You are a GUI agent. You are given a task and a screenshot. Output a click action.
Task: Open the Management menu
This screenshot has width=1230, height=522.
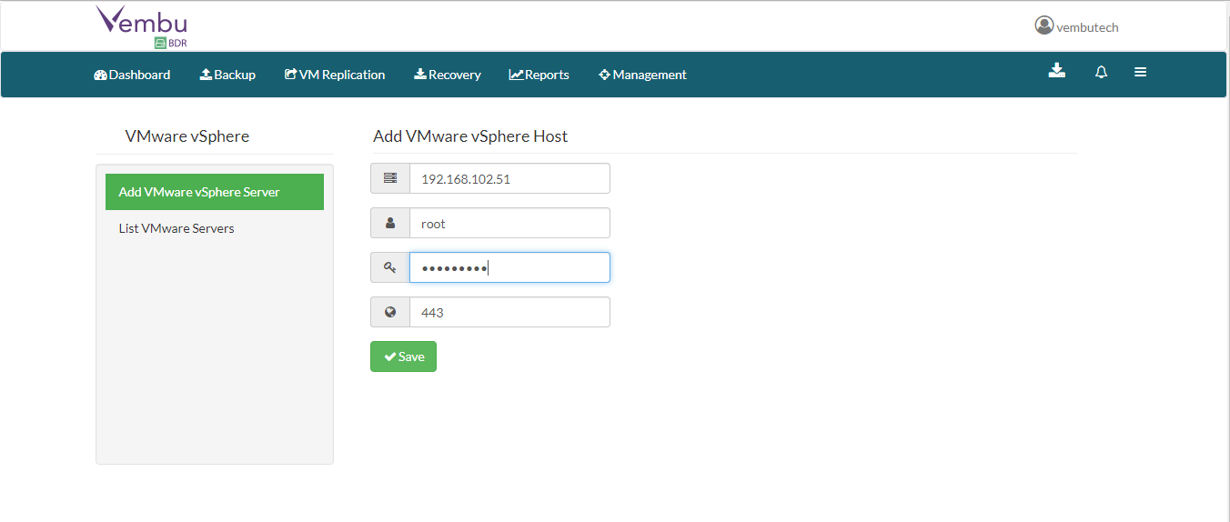pyautogui.click(x=642, y=75)
